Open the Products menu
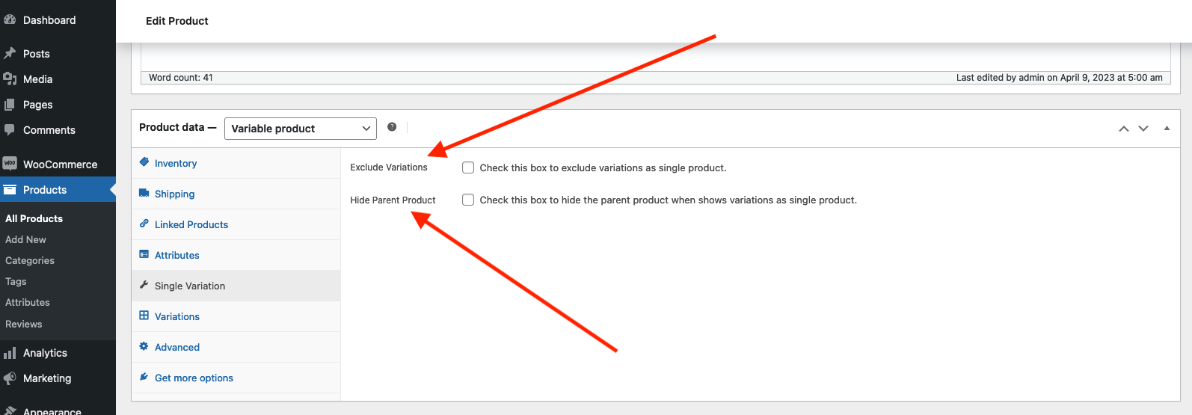Viewport: 1192px width, 415px height. [x=58, y=190]
